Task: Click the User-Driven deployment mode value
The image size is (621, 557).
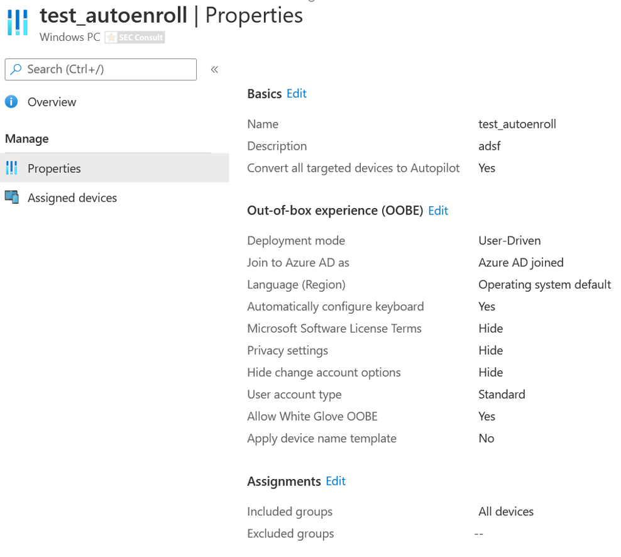Action: click(508, 240)
